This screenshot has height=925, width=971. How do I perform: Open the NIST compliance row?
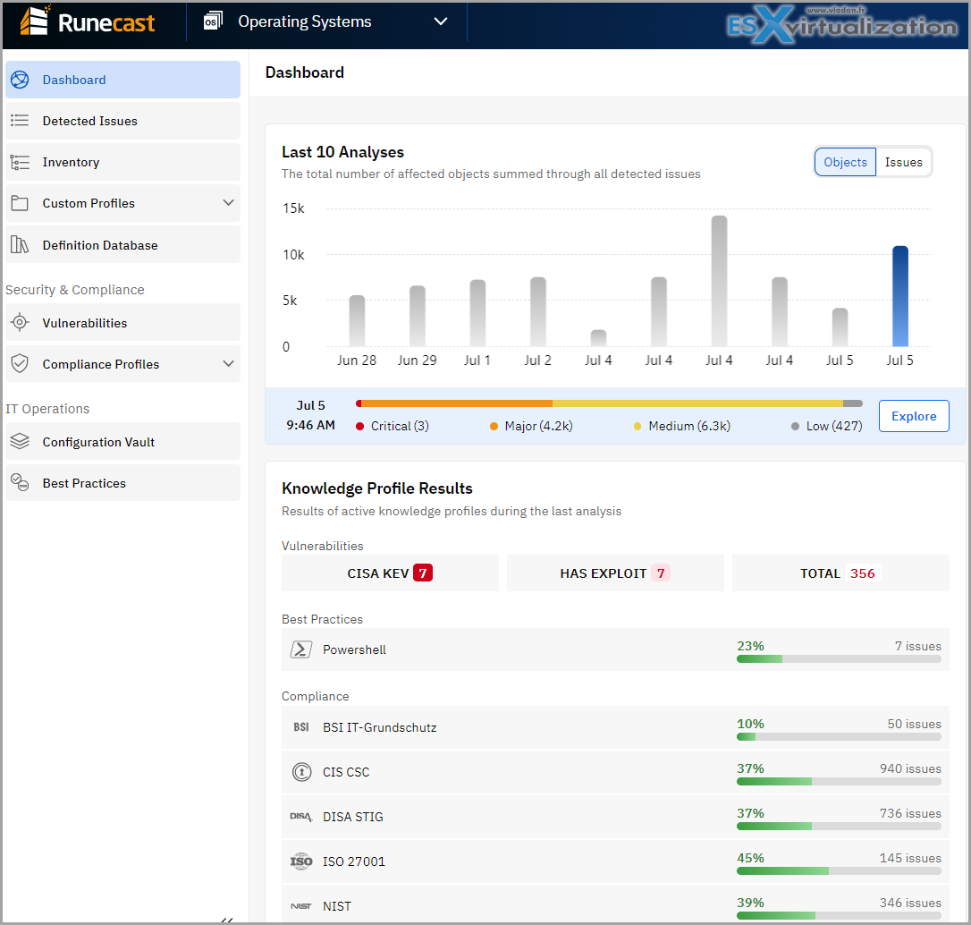[615, 904]
